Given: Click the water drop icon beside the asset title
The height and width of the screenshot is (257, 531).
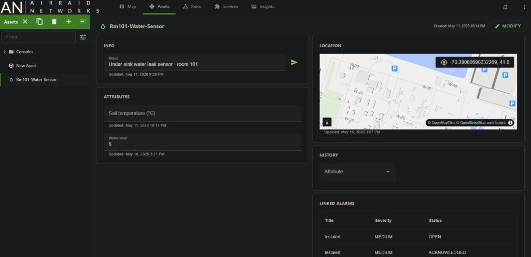Looking at the screenshot, I should point(103,26).
